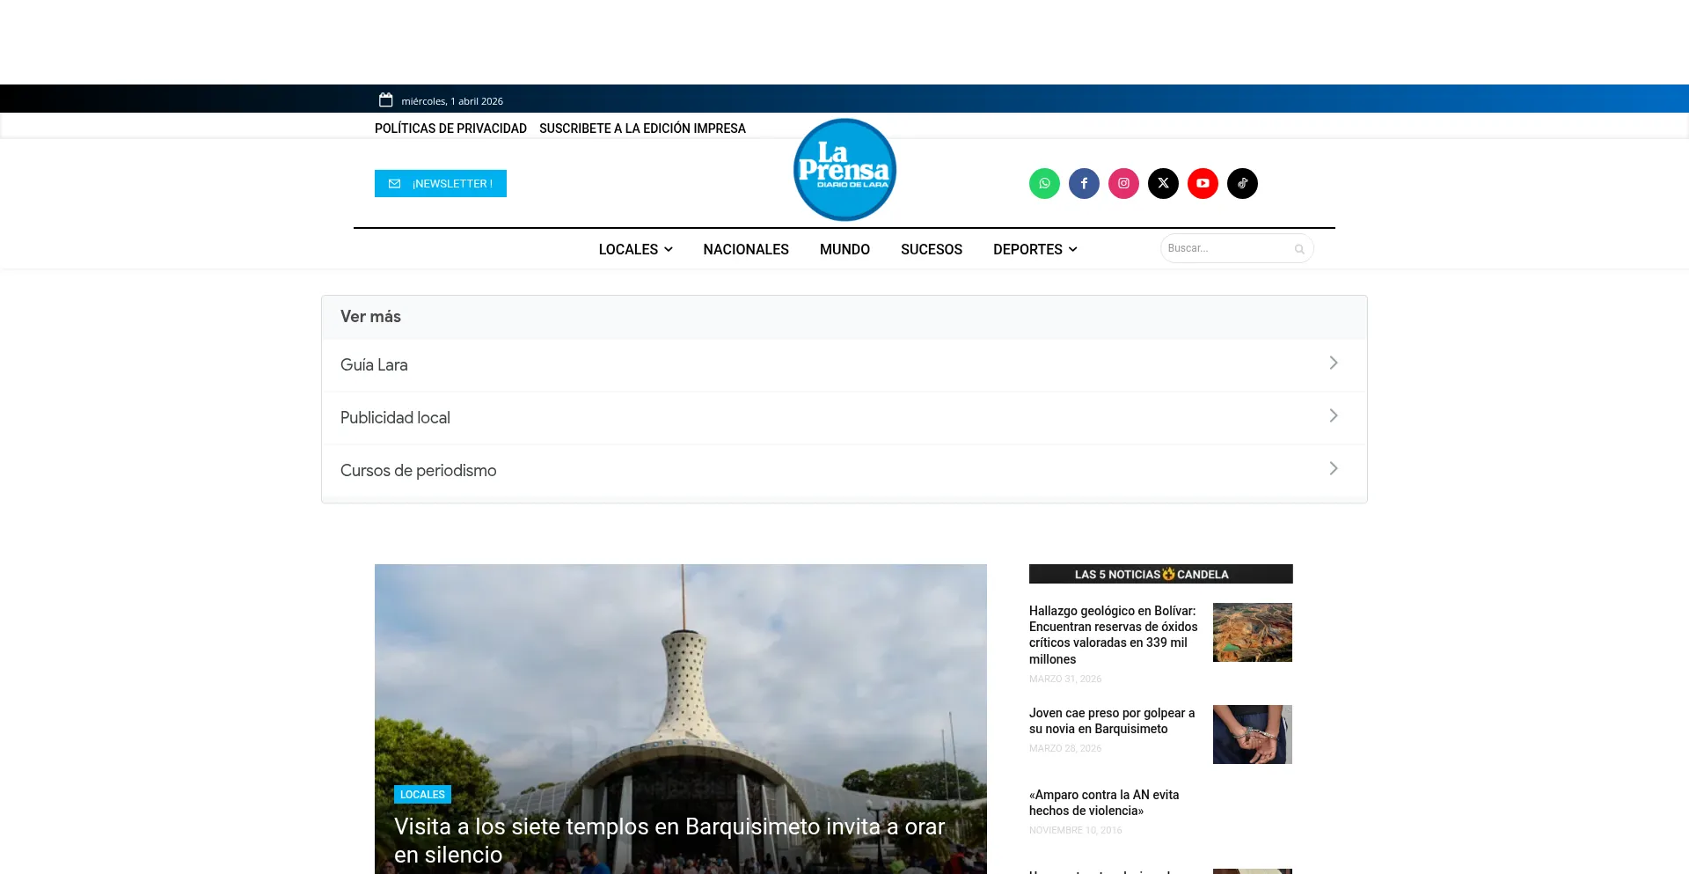The height and width of the screenshot is (874, 1689).
Task: Open the WhatsApp social icon
Action: (1044, 183)
